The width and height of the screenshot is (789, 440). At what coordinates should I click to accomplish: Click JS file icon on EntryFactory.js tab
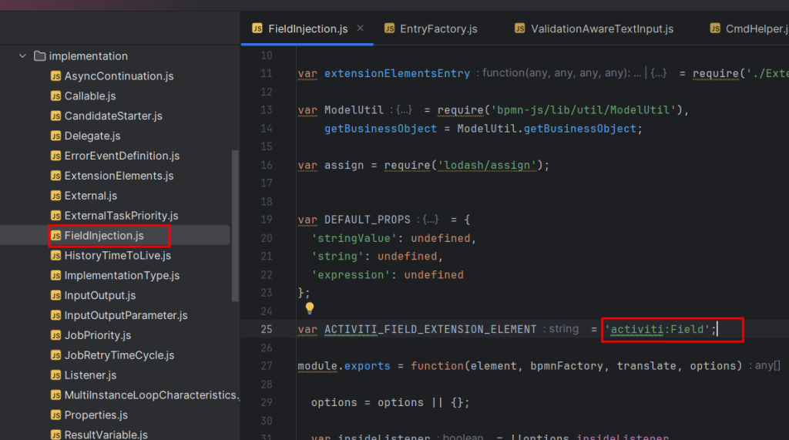(390, 29)
